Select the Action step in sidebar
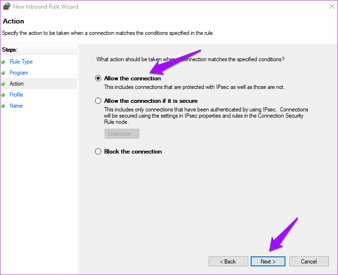Viewport: 338px width, 275px height. tap(17, 84)
